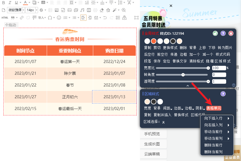Click the 宽度比 value field showing 100
241x161 pixels.
pyautogui.click(x=219, y=68)
